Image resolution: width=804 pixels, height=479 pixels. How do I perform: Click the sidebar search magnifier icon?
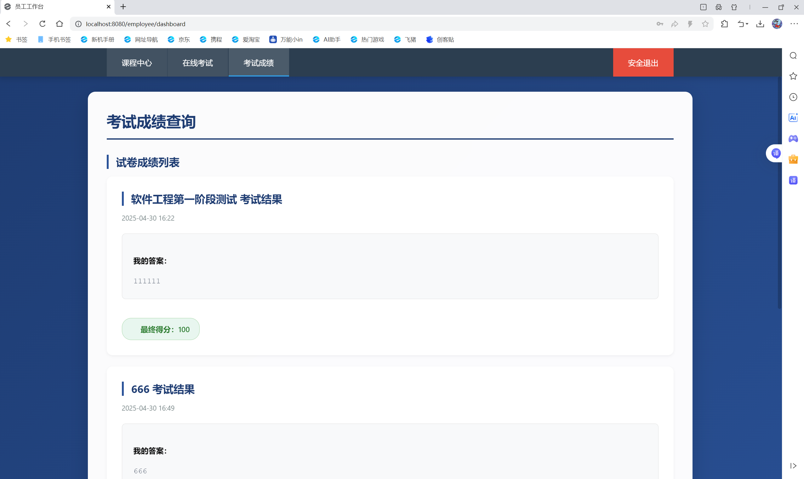click(x=793, y=56)
